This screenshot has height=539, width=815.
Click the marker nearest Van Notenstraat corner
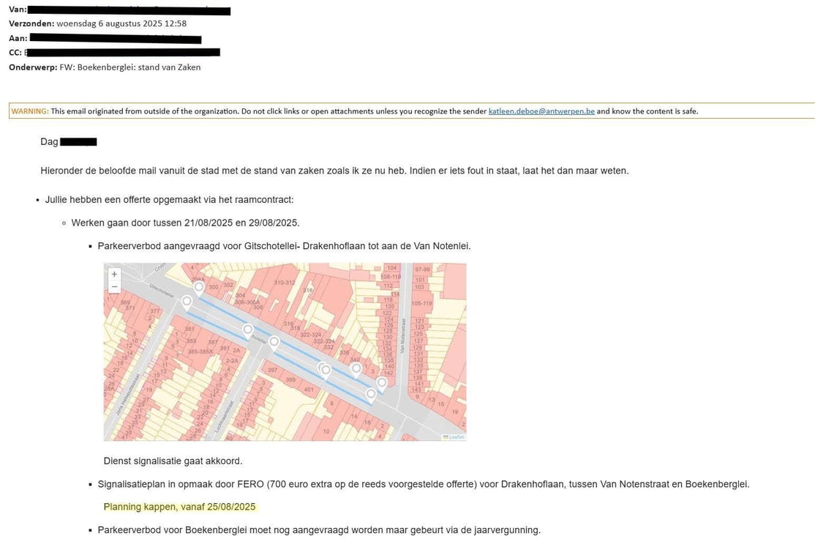[381, 384]
